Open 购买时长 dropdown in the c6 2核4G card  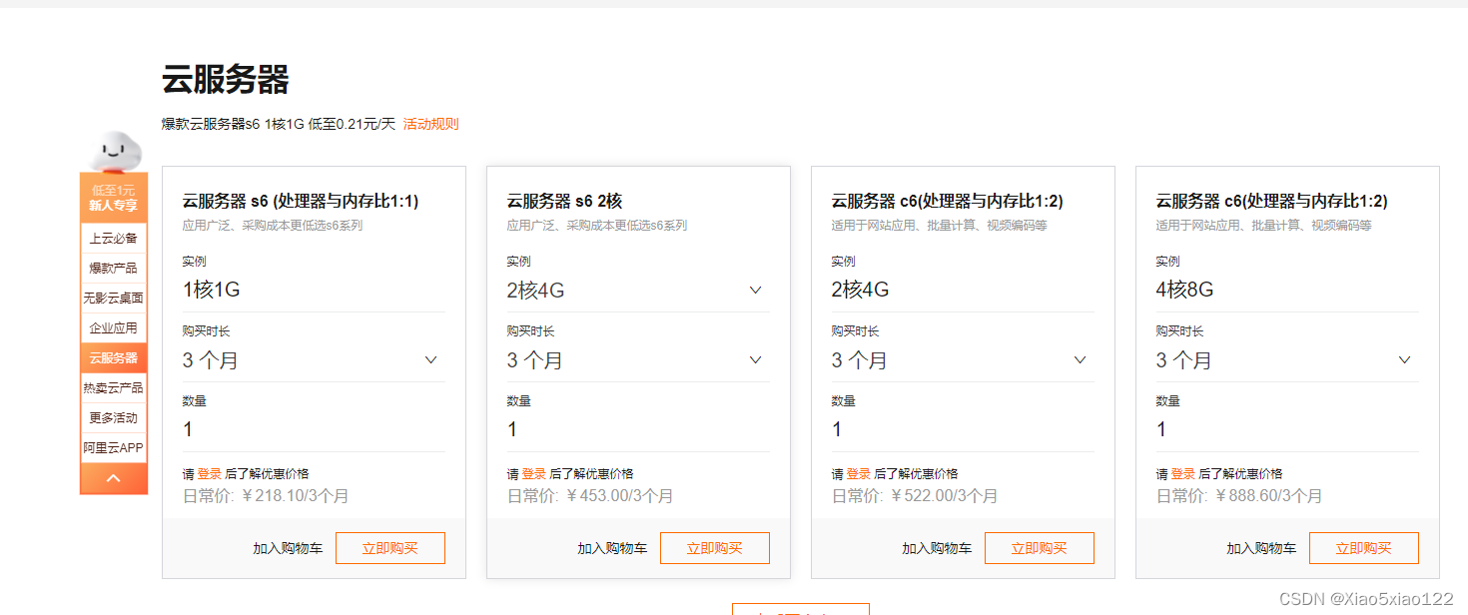click(963, 360)
